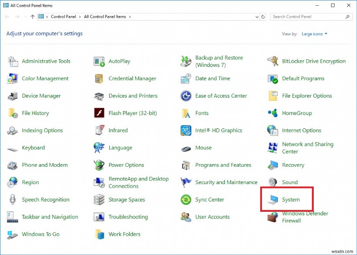Open the recent locations dropdown arrow
This screenshot has width=357, height=255.
click(25, 17)
